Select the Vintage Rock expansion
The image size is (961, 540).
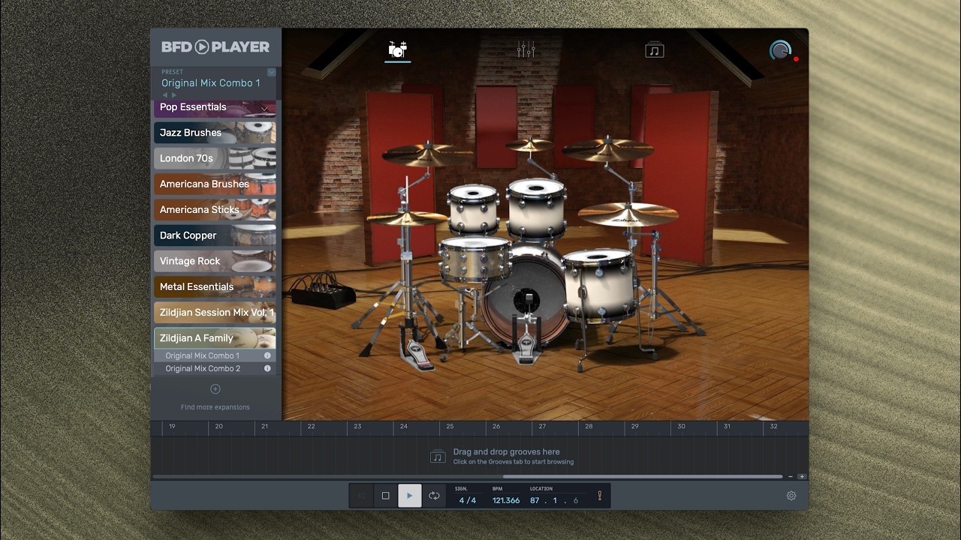pyautogui.click(x=215, y=261)
